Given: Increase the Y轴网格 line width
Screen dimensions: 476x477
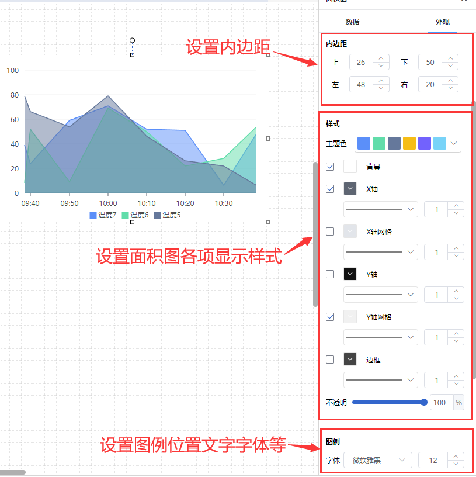Looking at the screenshot, I should 456,333.
